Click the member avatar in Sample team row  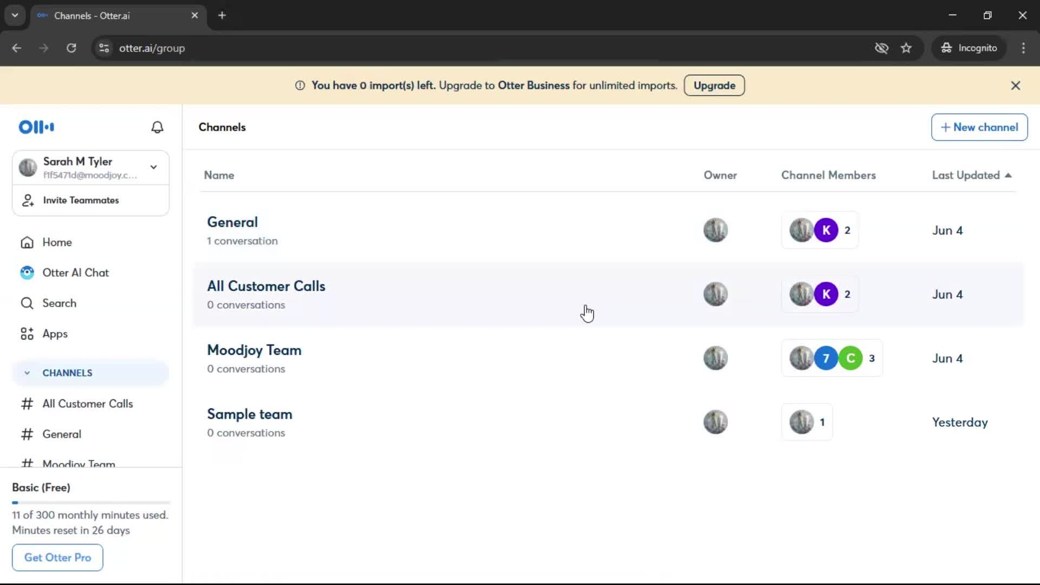coord(801,422)
